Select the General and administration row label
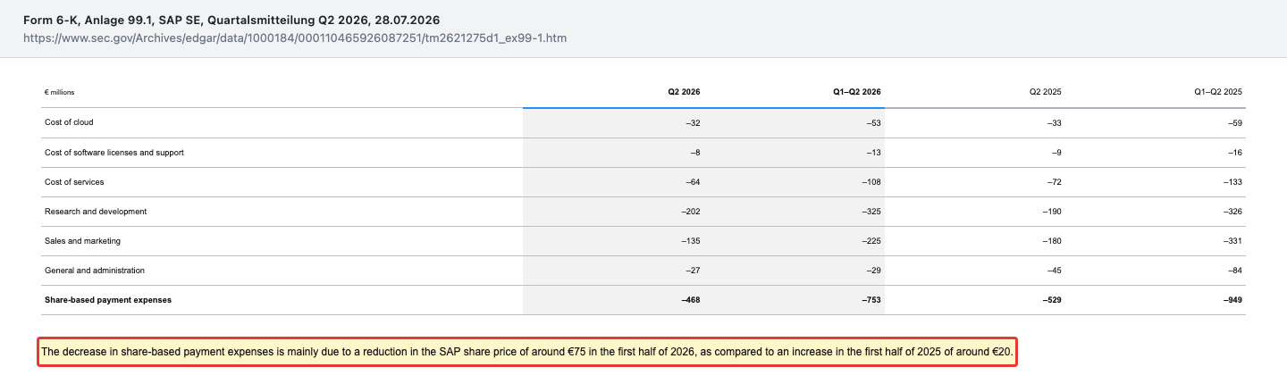Viewport: 1287px width, 392px height. click(x=95, y=271)
